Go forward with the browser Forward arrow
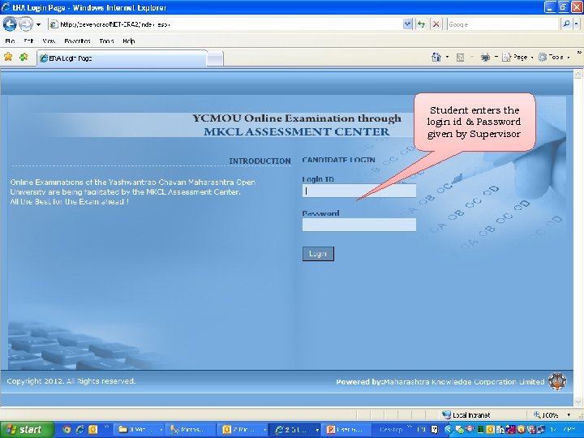Screen dimensions: 584x438 25,24
